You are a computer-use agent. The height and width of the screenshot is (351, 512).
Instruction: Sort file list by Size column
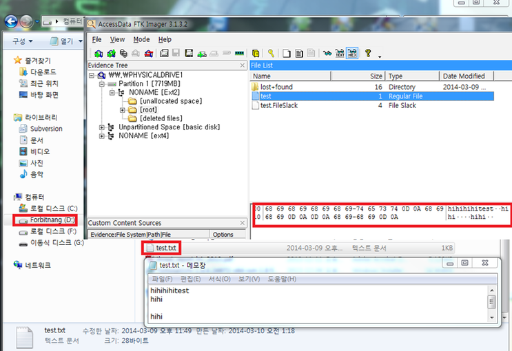tap(358, 76)
